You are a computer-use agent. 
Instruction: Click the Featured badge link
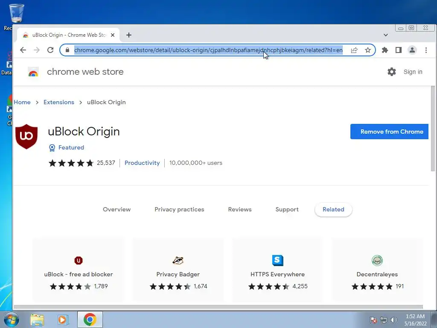[67, 147]
